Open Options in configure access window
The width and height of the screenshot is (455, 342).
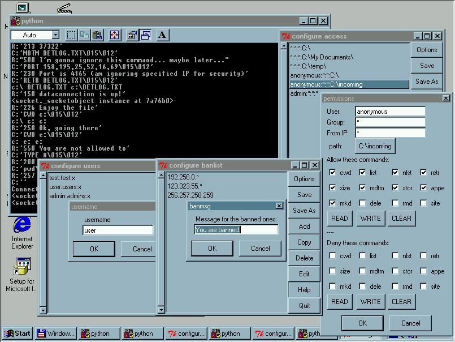[427, 50]
